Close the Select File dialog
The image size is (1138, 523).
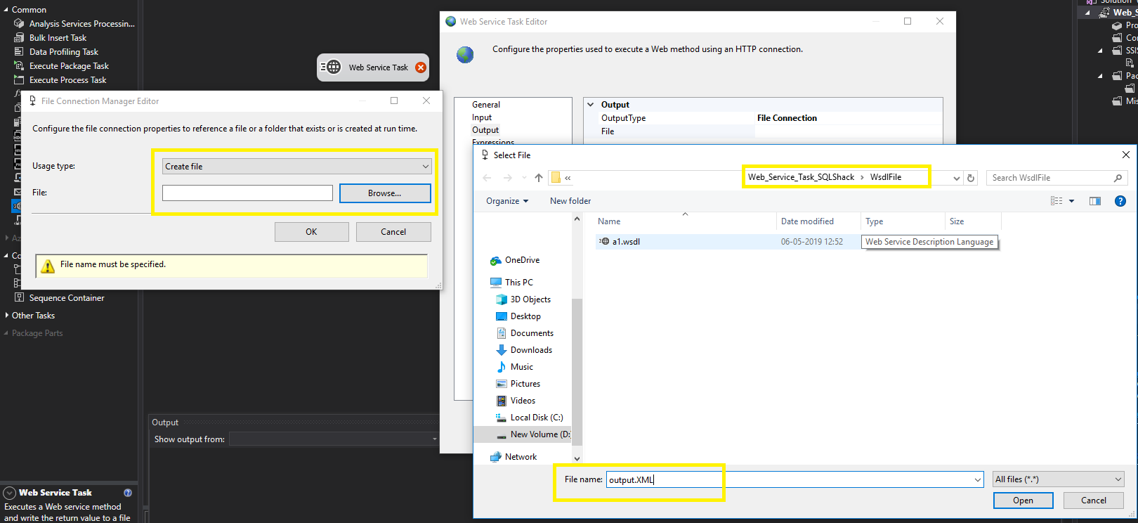(1126, 155)
